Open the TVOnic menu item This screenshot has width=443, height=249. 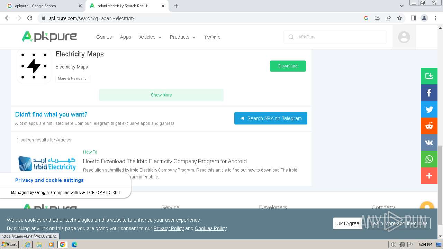pyautogui.click(x=212, y=37)
